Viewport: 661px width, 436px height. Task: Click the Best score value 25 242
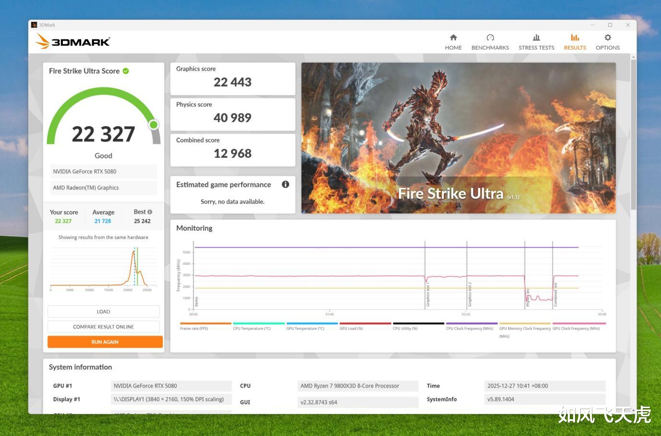(142, 221)
